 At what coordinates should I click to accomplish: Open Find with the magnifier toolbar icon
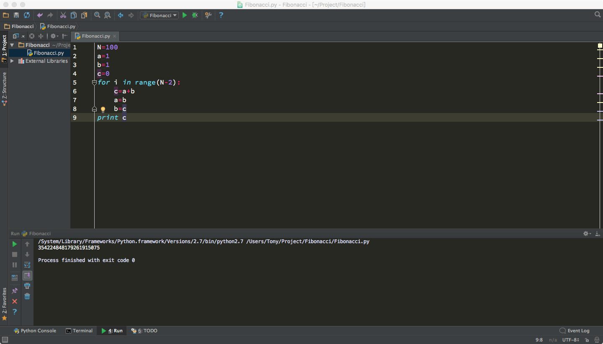(x=97, y=15)
